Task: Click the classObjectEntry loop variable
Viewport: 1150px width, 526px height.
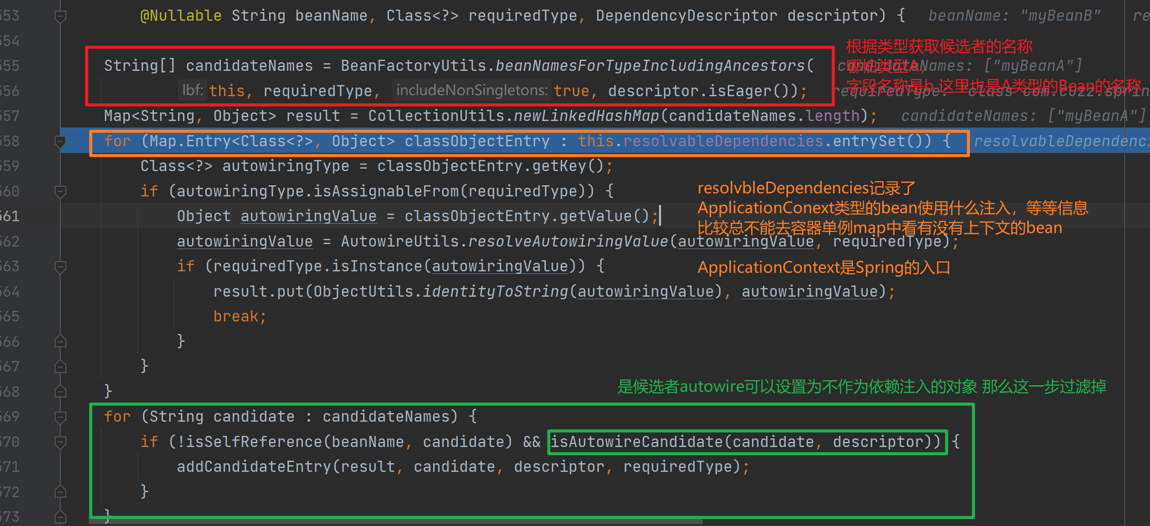Action: 477,141
